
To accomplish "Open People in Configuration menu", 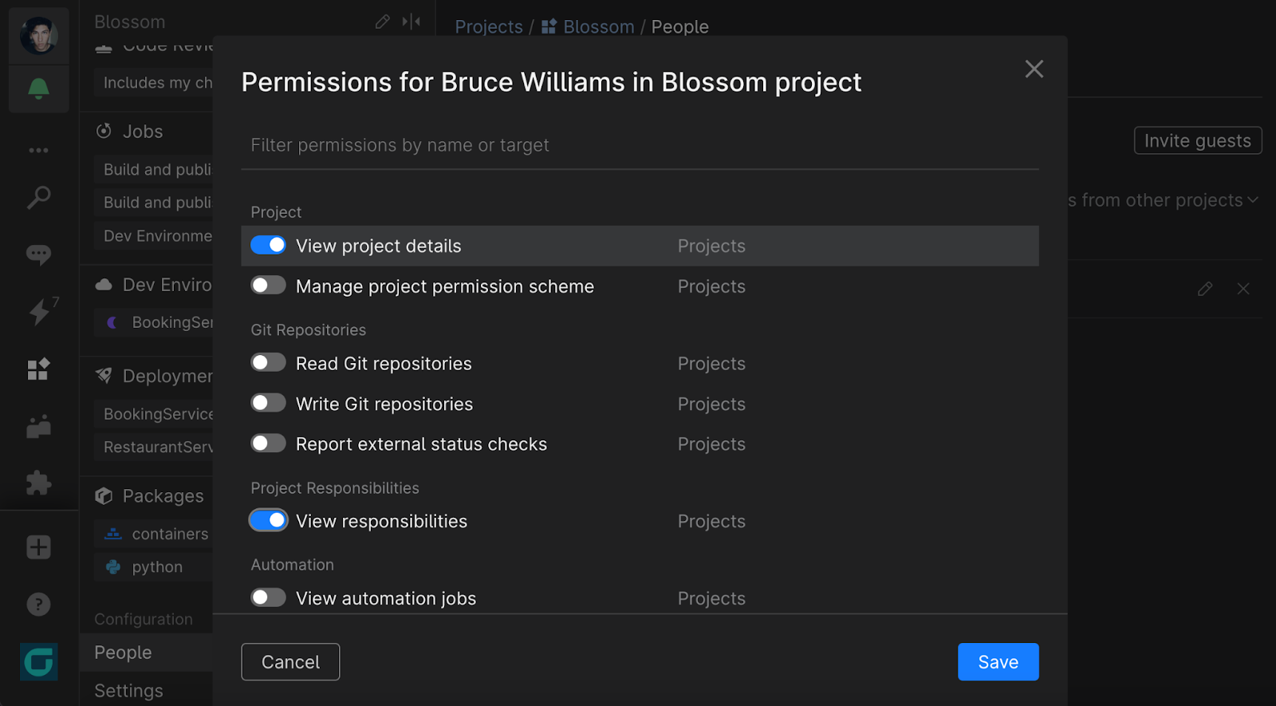I will (x=146, y=653).
